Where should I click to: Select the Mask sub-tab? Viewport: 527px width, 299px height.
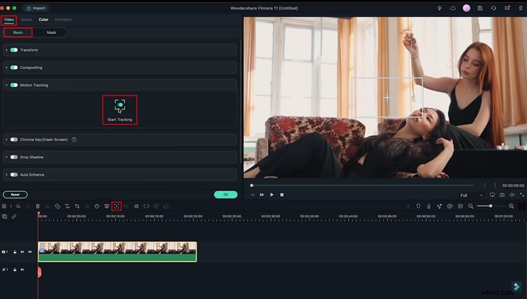tap(51, 32)
